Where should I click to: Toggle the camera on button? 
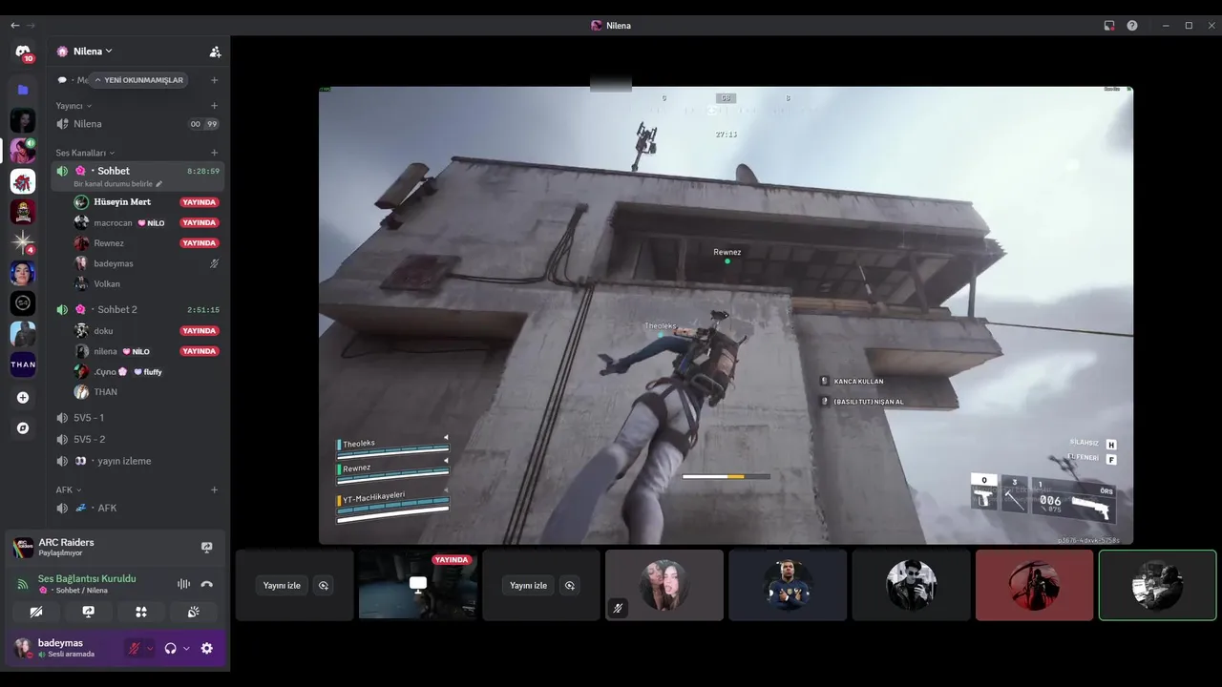[x=36, y=612]
